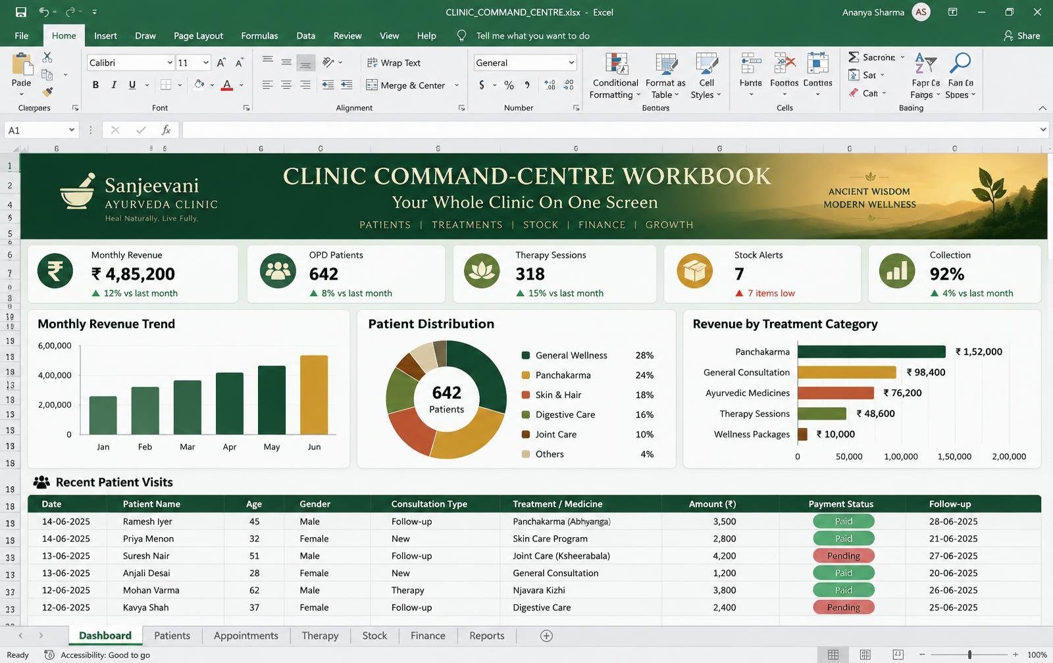The image size is (1053, 663).
Task: Toggle Bold formatting
Action: (95, 85)
